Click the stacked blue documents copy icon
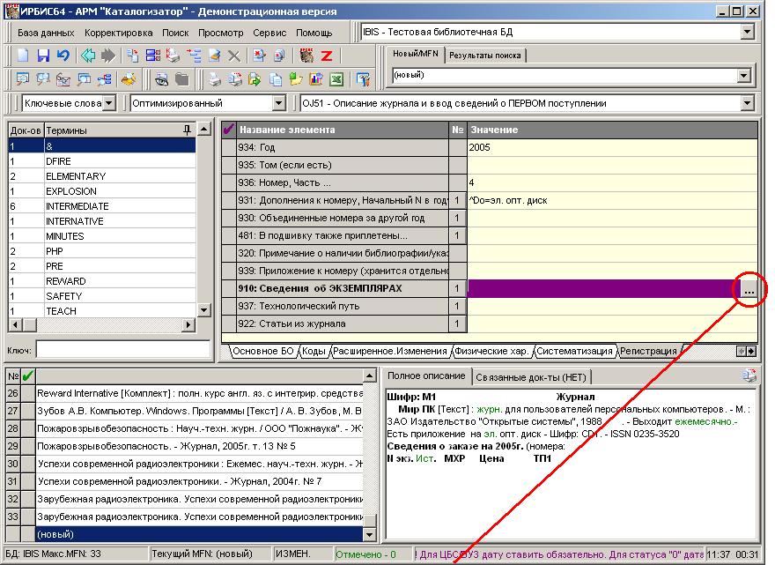Image resolution: width=775 pixels, height=565 pixels. click(x=276, y=79)
